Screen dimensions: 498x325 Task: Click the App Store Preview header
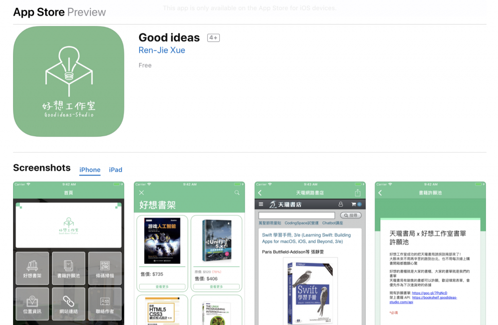click(x=59, y=12)
